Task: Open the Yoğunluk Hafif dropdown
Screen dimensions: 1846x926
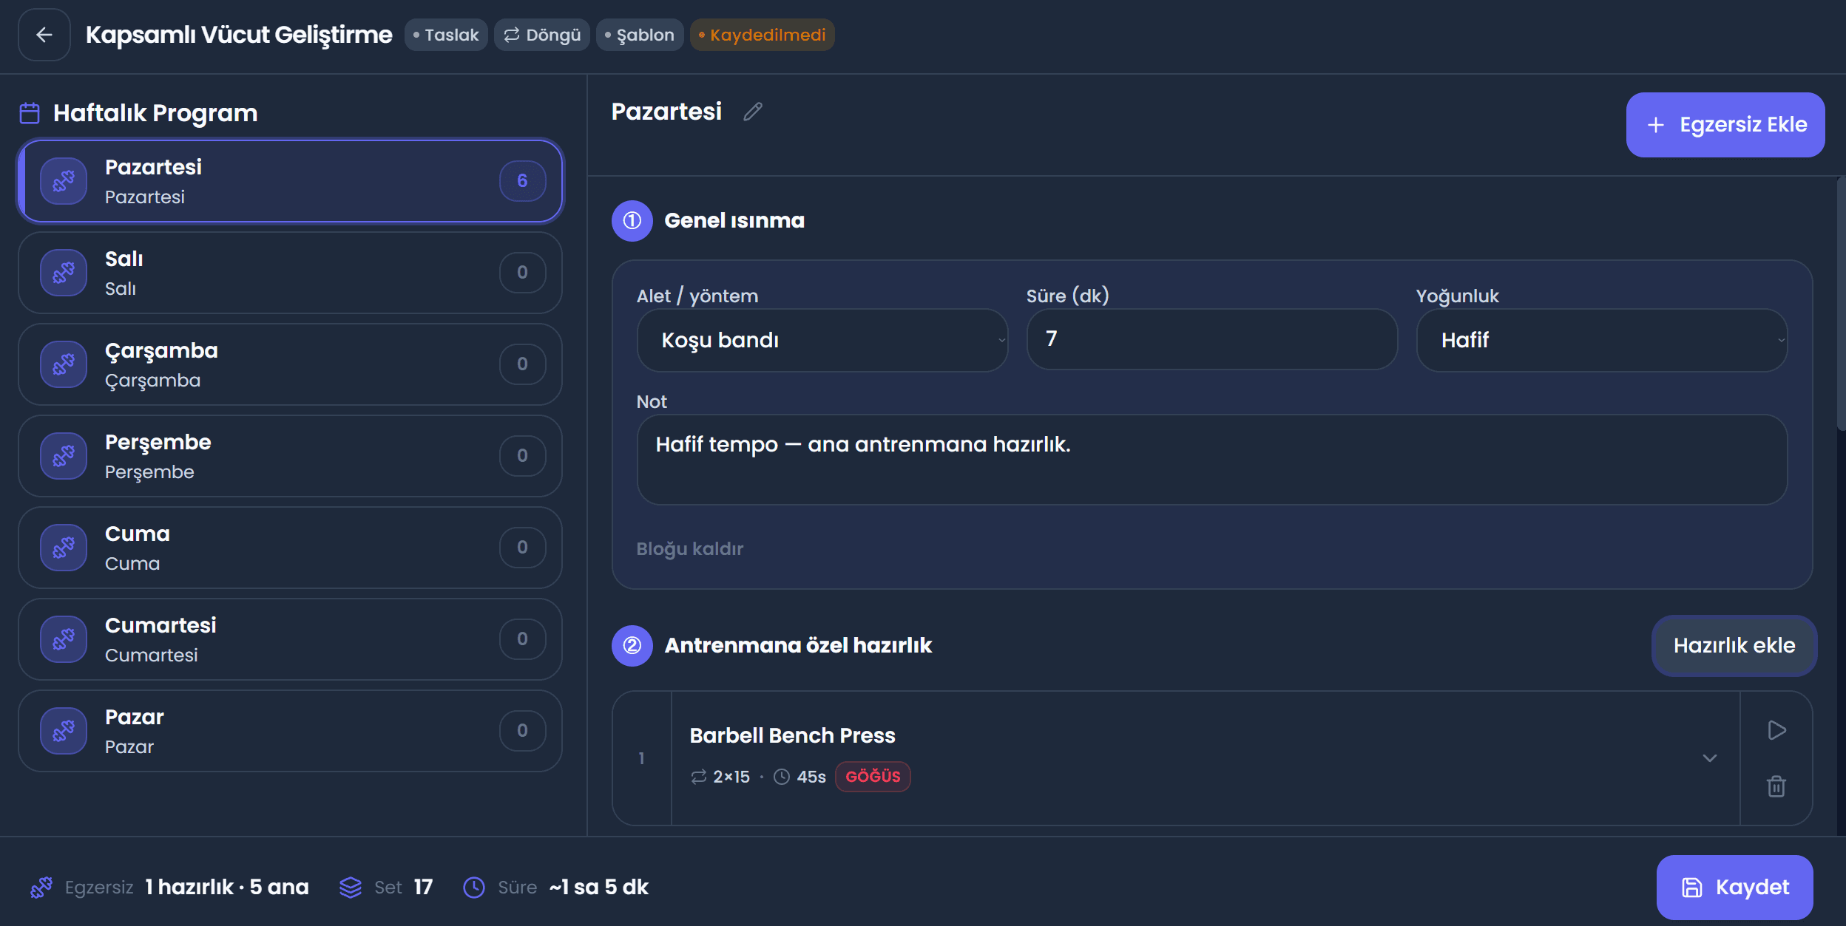Action: coord(1602,340)
